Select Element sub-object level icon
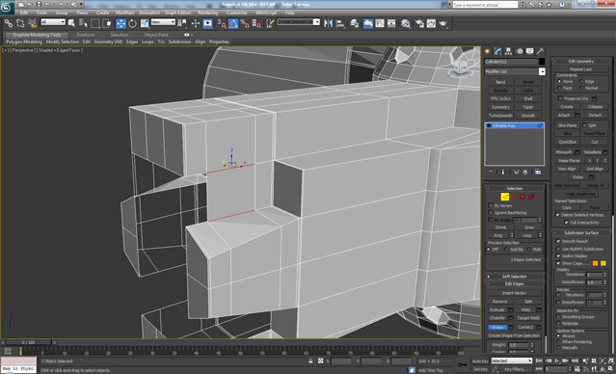Image resolution: width=616 pixels, height=374 pixels. click(531, 197)
